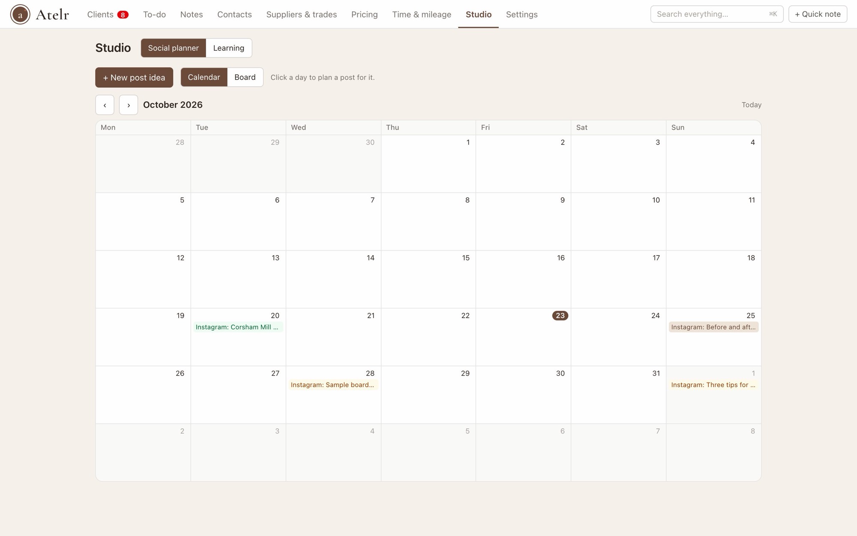Plan a post on October 15
The height and width of the screenshot is (536, 857).
coord(428,280)
